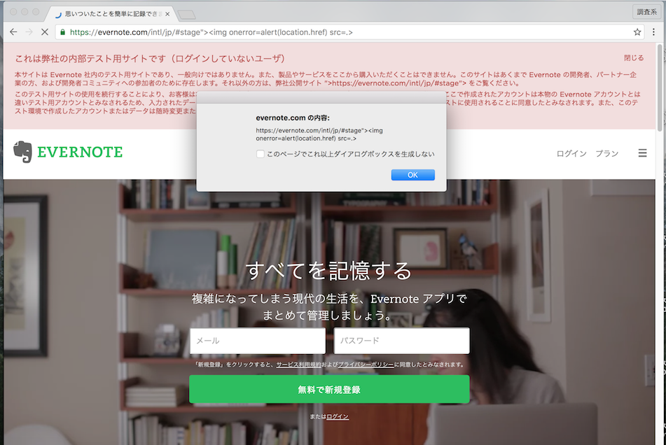Image resolution: width=666 pixels, height=445 pixels.
Task: Check the prevent additional dialogs checkbox
Action: 261,154
